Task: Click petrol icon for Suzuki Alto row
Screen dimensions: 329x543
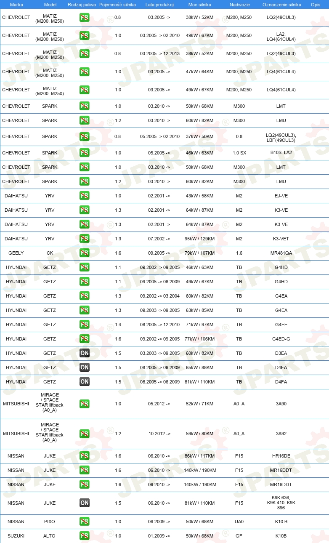Action: [85, 536]
